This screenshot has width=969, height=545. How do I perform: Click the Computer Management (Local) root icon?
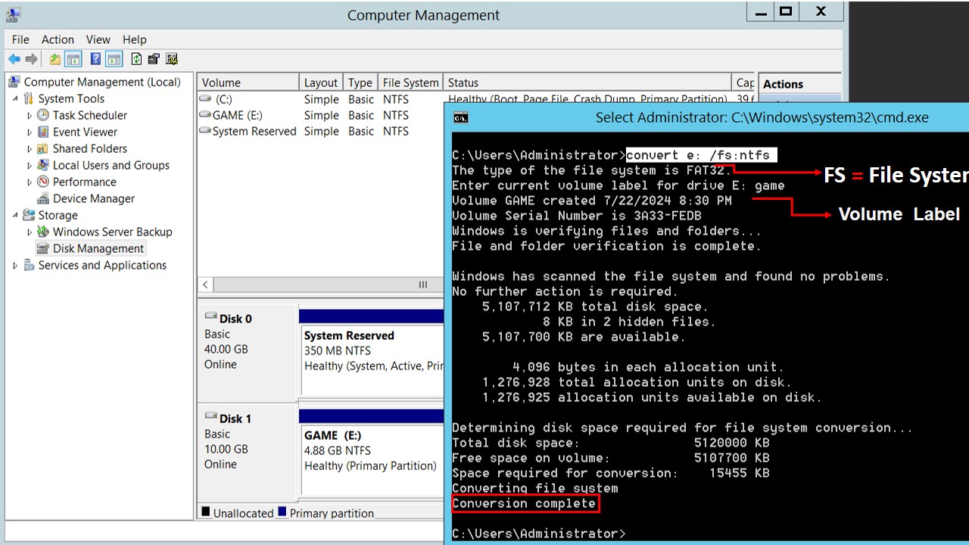coord(14,82)
